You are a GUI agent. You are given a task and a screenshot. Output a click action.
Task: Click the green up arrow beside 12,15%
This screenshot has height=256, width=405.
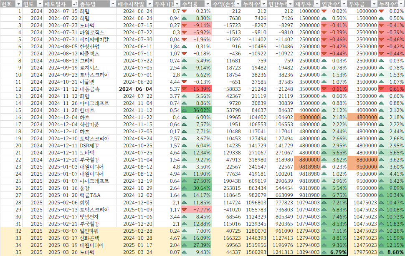pyautogui.click(x=381, y=245)
